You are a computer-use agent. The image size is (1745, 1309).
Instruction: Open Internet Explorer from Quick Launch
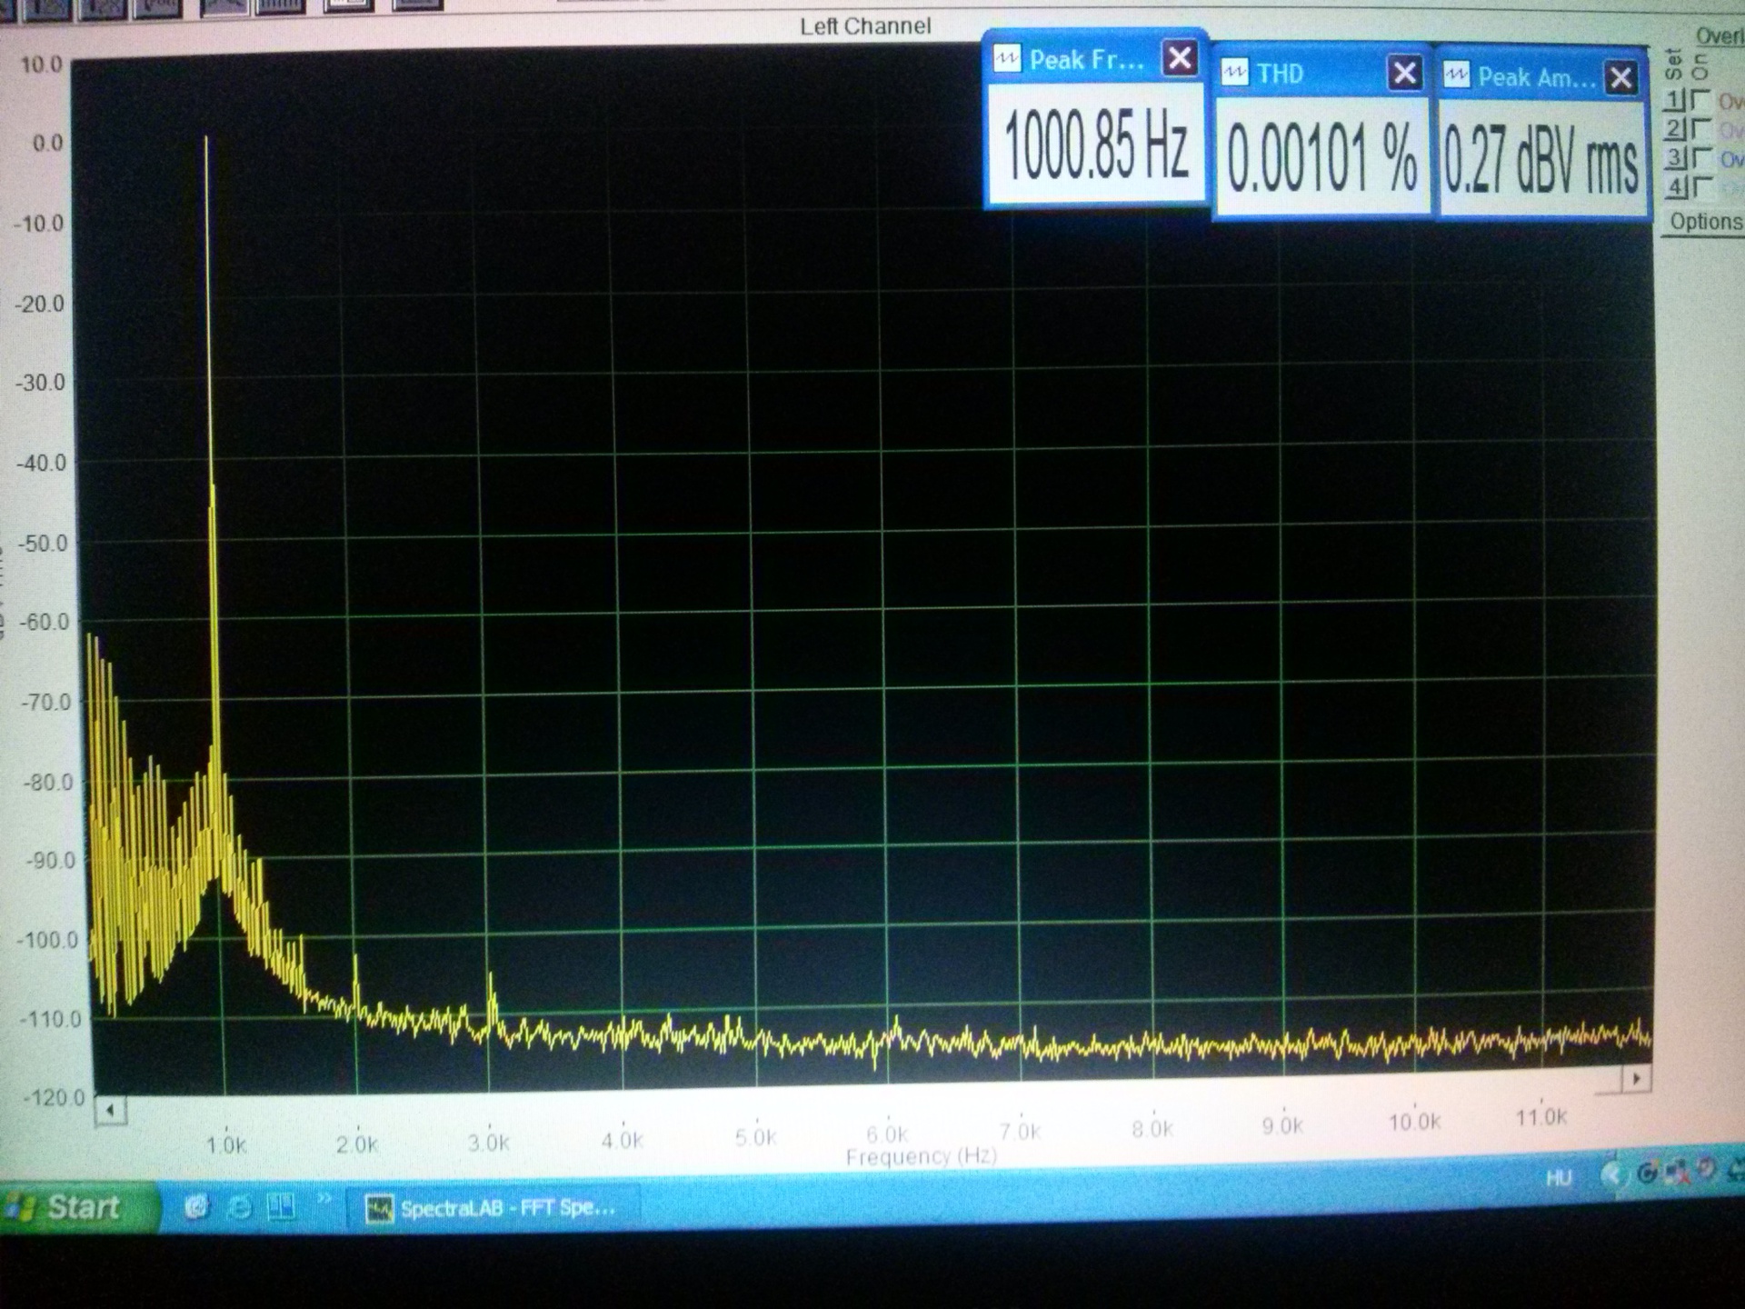point(238,1207)
